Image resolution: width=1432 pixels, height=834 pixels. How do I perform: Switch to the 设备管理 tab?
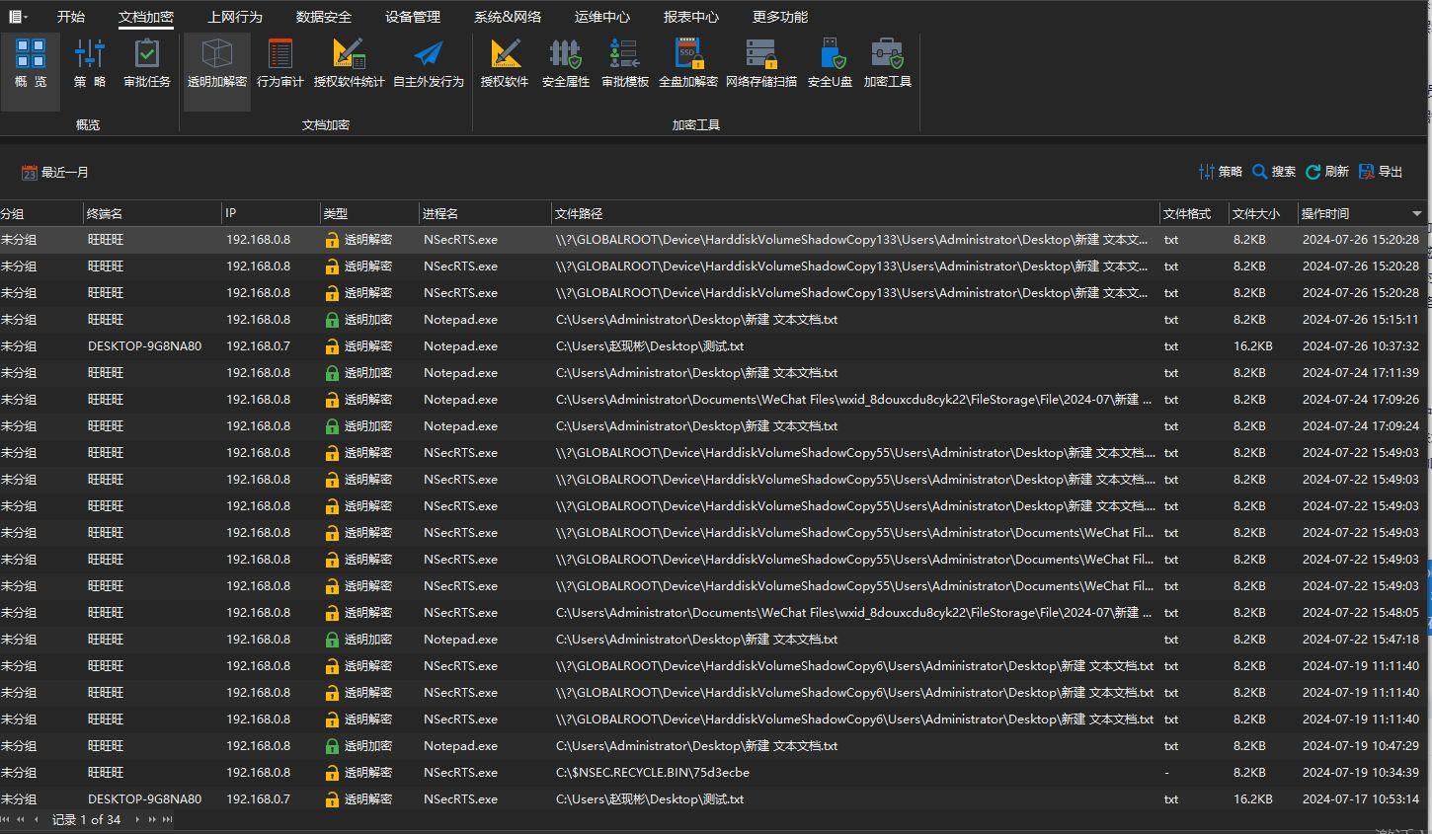413,17
